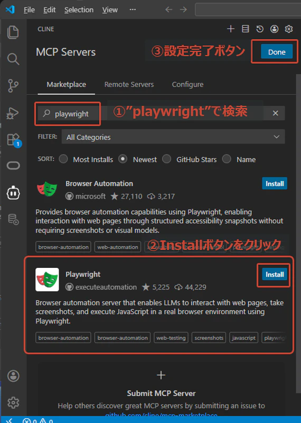Click the web-automation tag
Image resolution: width=301 pixels, height=423 pixels.
click(x=118, y=247)
